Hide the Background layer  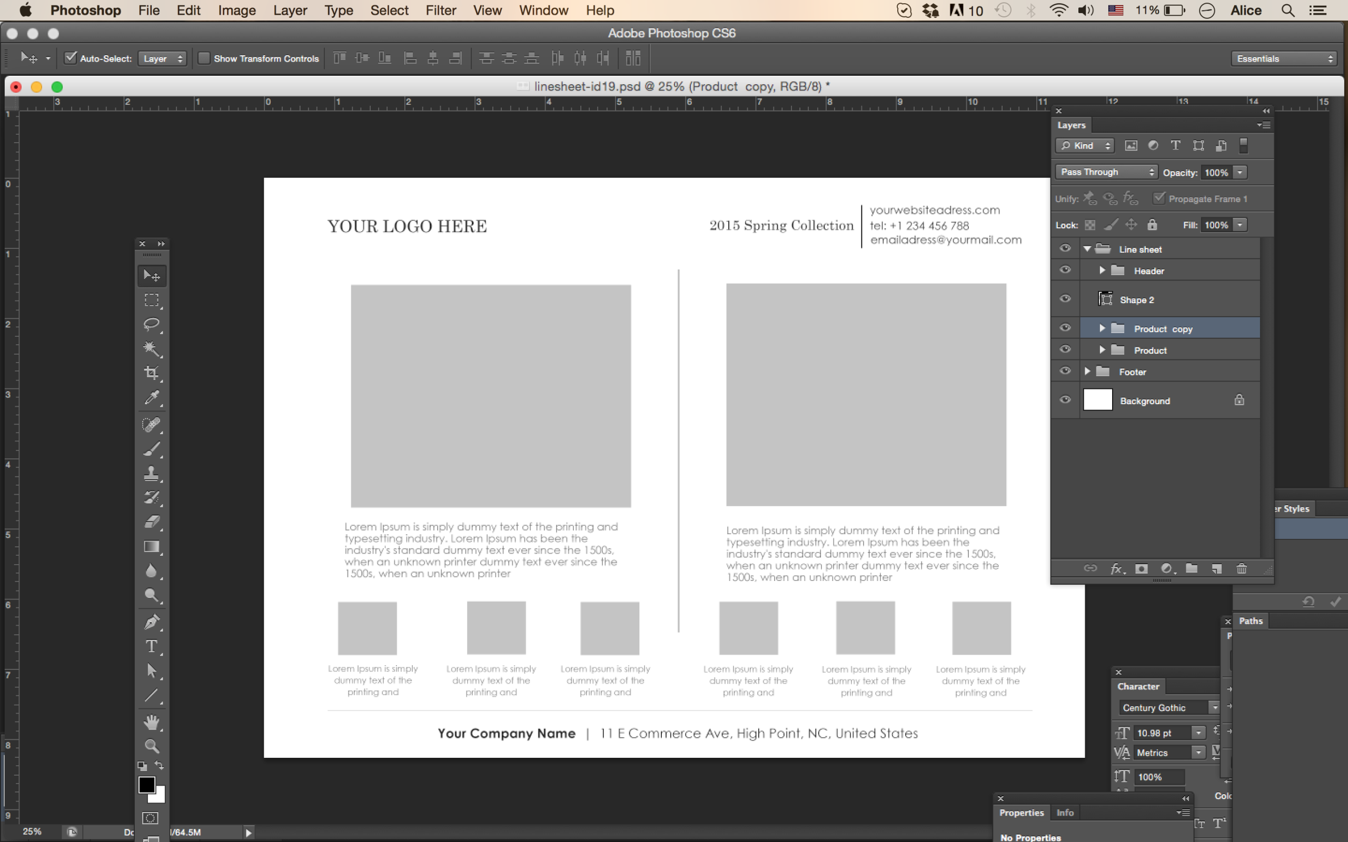1065,400
